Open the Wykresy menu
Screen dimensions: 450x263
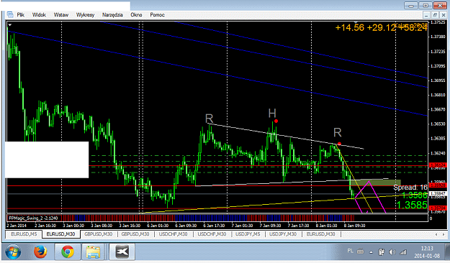click(x=85, y=14)
